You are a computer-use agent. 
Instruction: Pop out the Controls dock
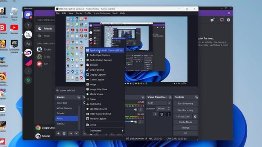pos(196,97)
